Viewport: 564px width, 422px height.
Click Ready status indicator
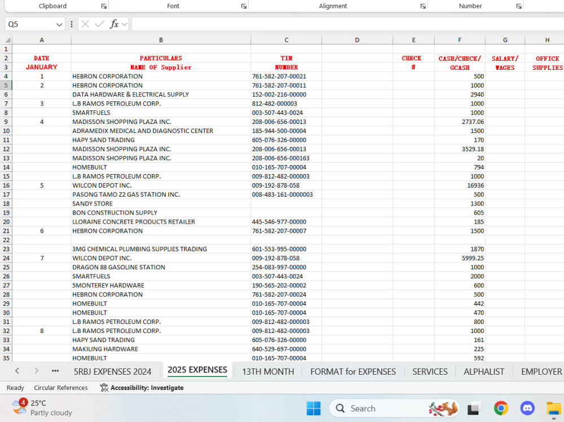pyautogui.click(x=15, y=388)
